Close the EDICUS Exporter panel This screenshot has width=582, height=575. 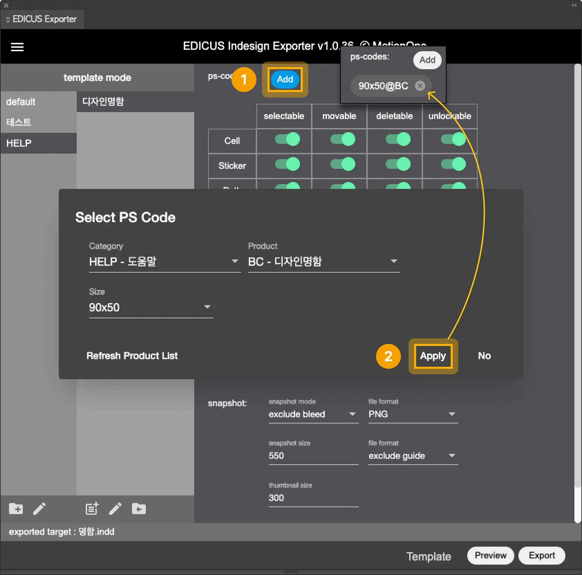(6, 5)
